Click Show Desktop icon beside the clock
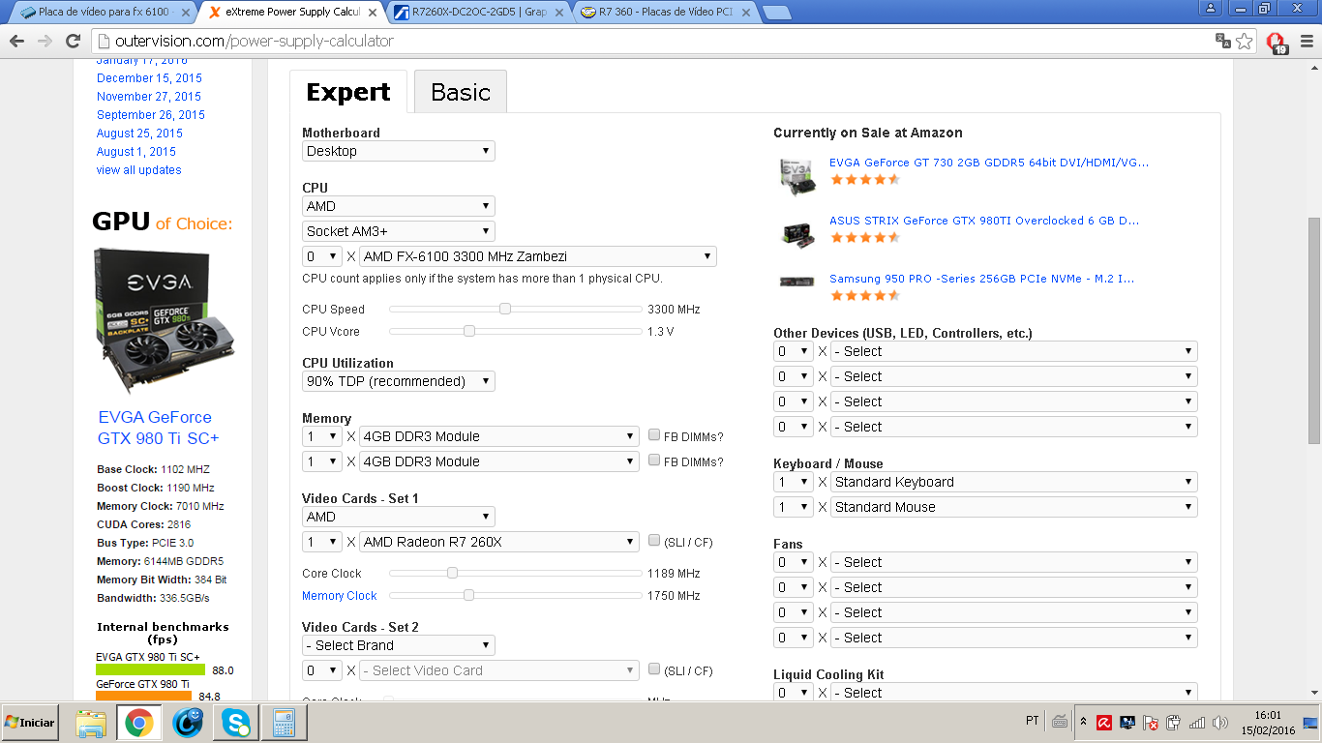This screenshot has height=743, width=1322. click(1309, 722)
